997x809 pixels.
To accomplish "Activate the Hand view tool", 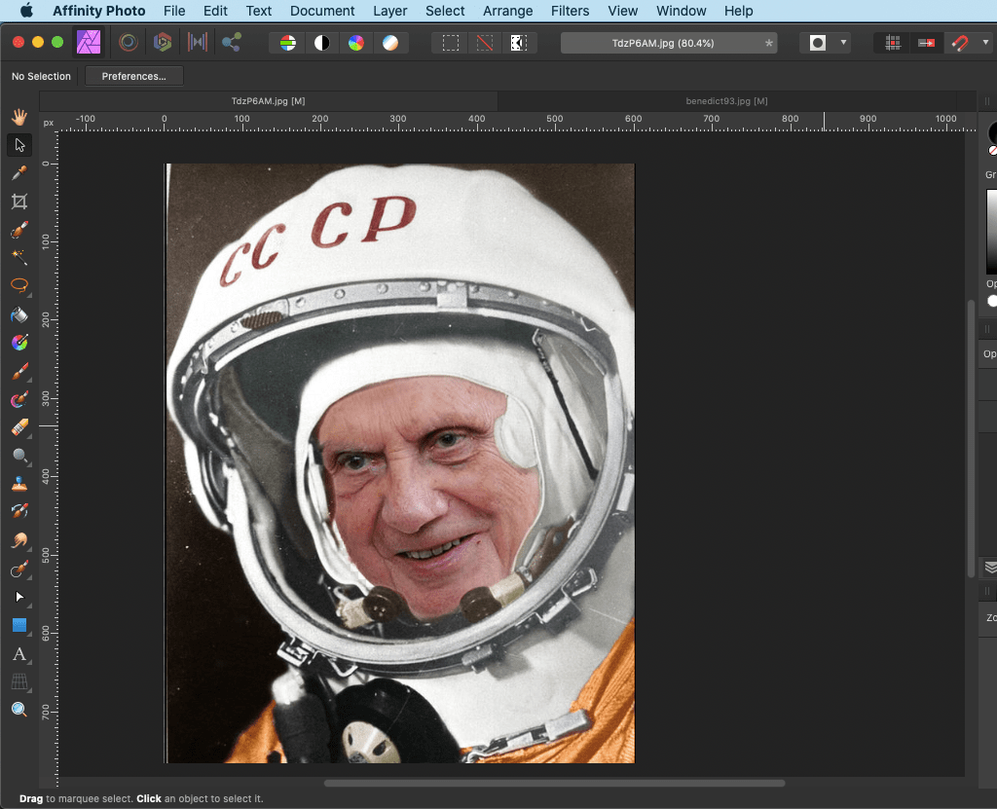I will 18,117.
